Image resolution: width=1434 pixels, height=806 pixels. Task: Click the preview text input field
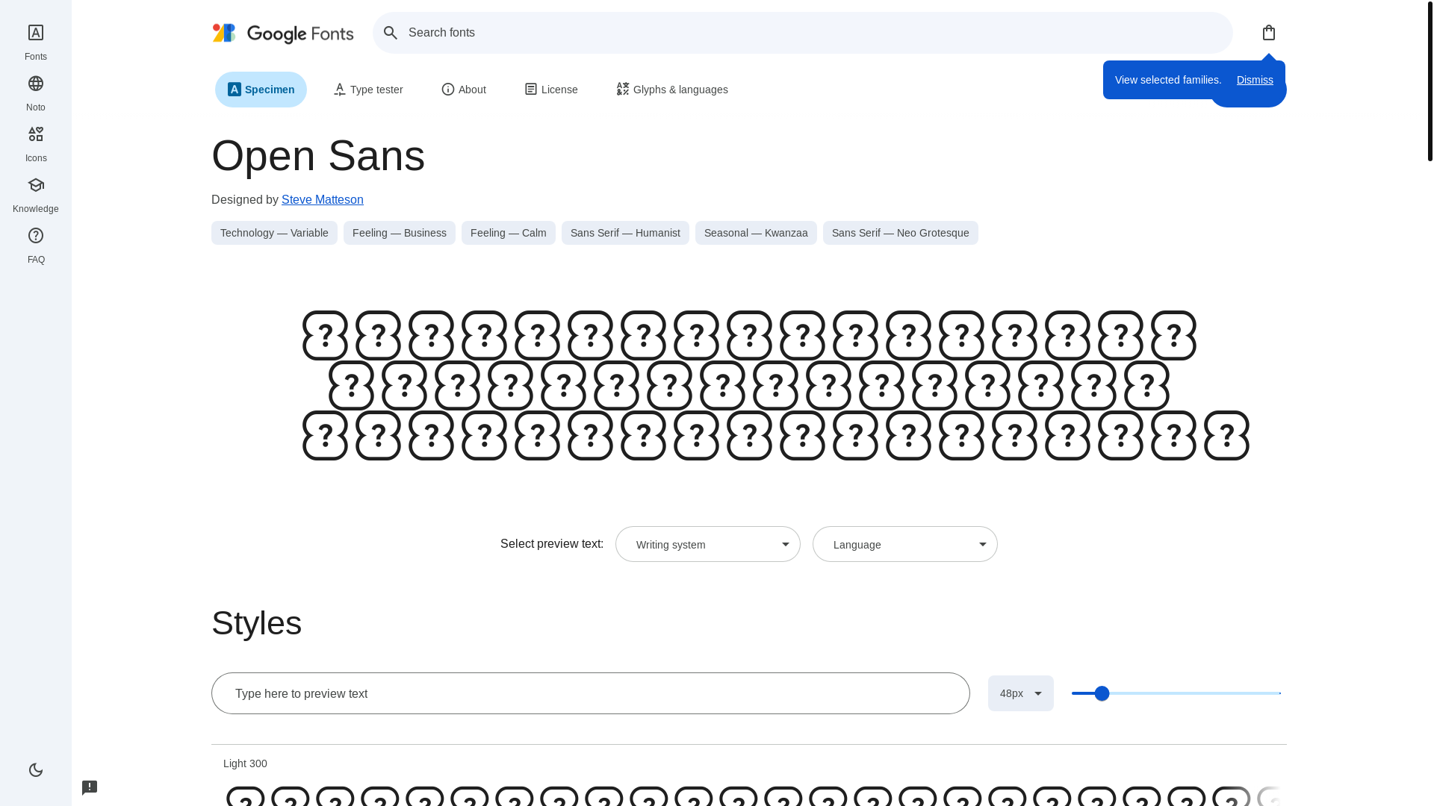591,693
